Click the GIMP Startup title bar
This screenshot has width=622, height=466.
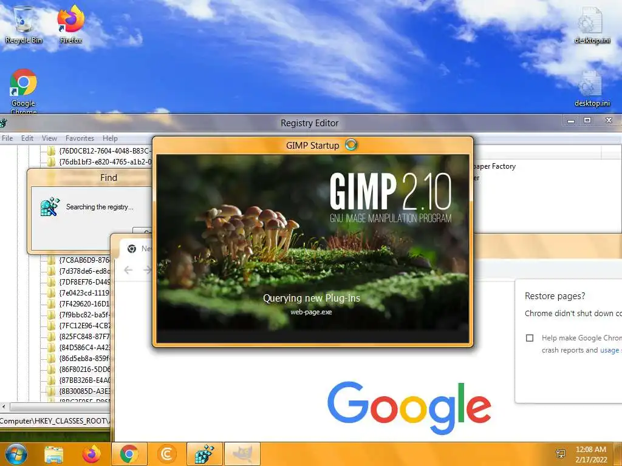click(x=313, y=146)
